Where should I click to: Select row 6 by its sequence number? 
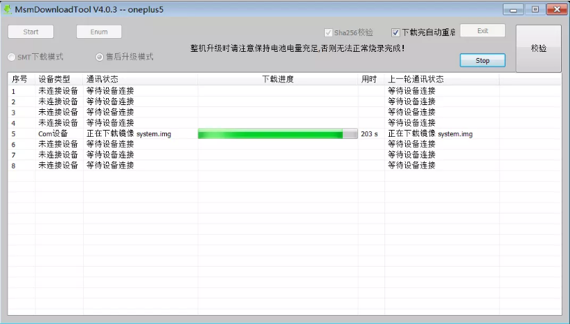[x=13, y=144]
